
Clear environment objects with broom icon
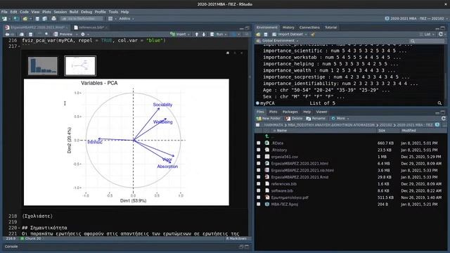pos(313,34)
